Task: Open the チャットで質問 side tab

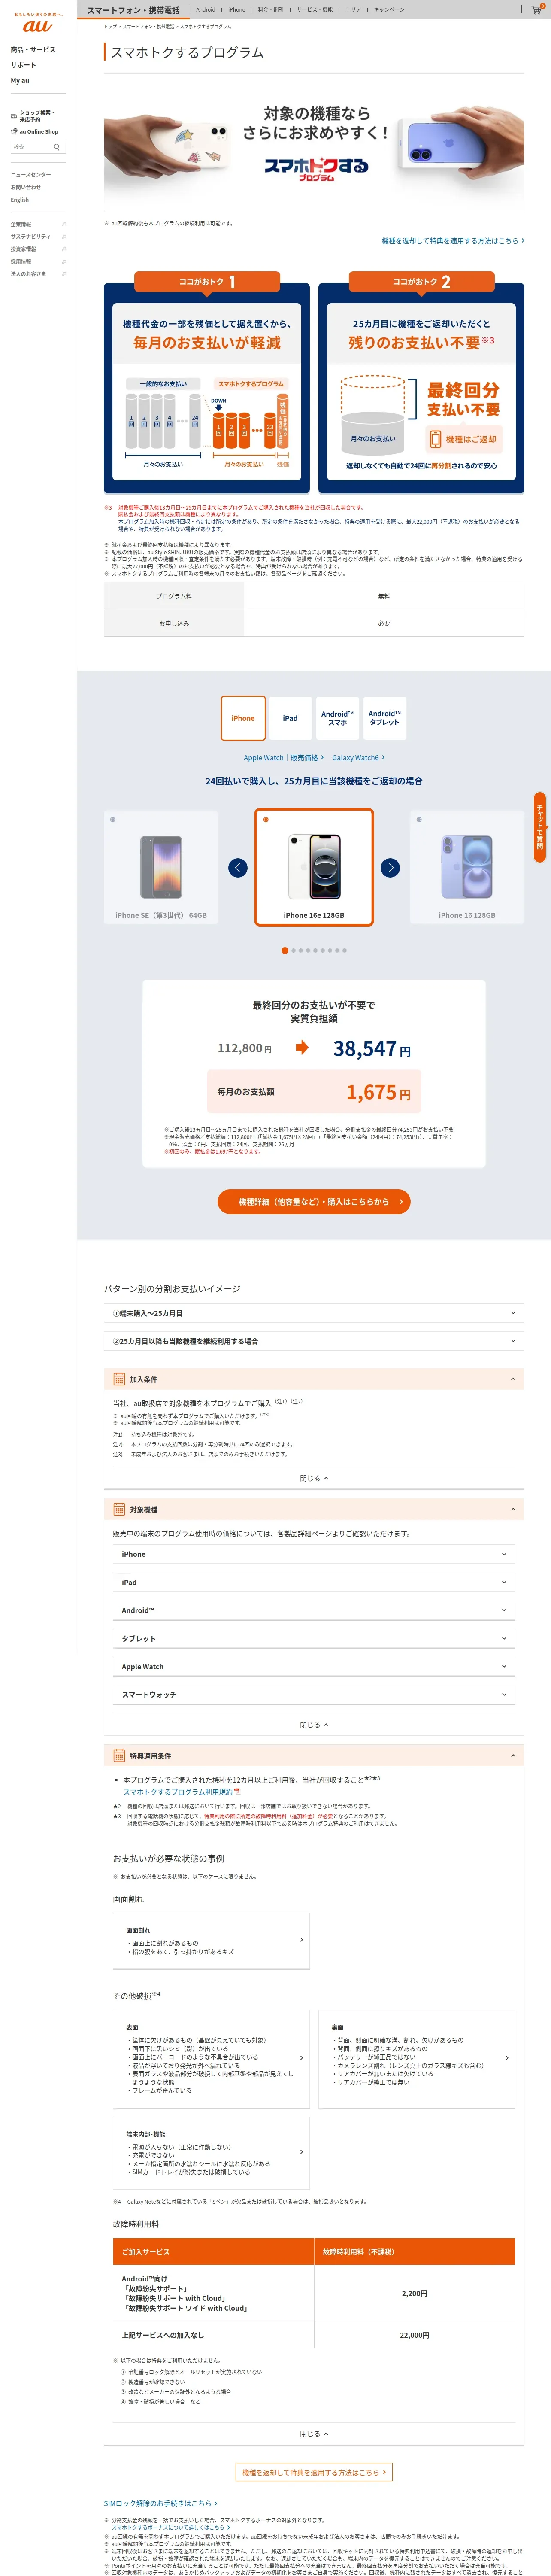Action: click(540, 827)
